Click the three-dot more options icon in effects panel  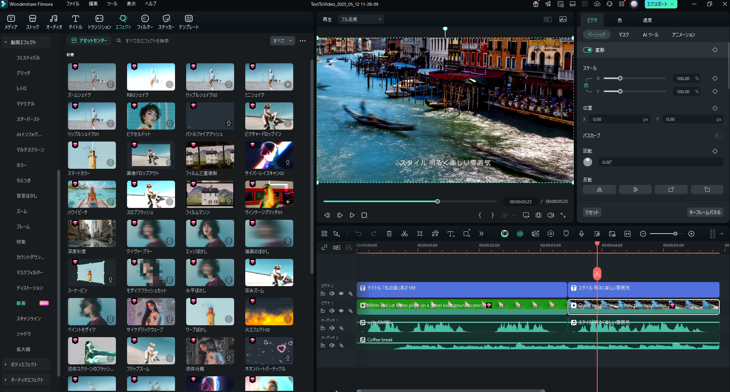[303, 41]
